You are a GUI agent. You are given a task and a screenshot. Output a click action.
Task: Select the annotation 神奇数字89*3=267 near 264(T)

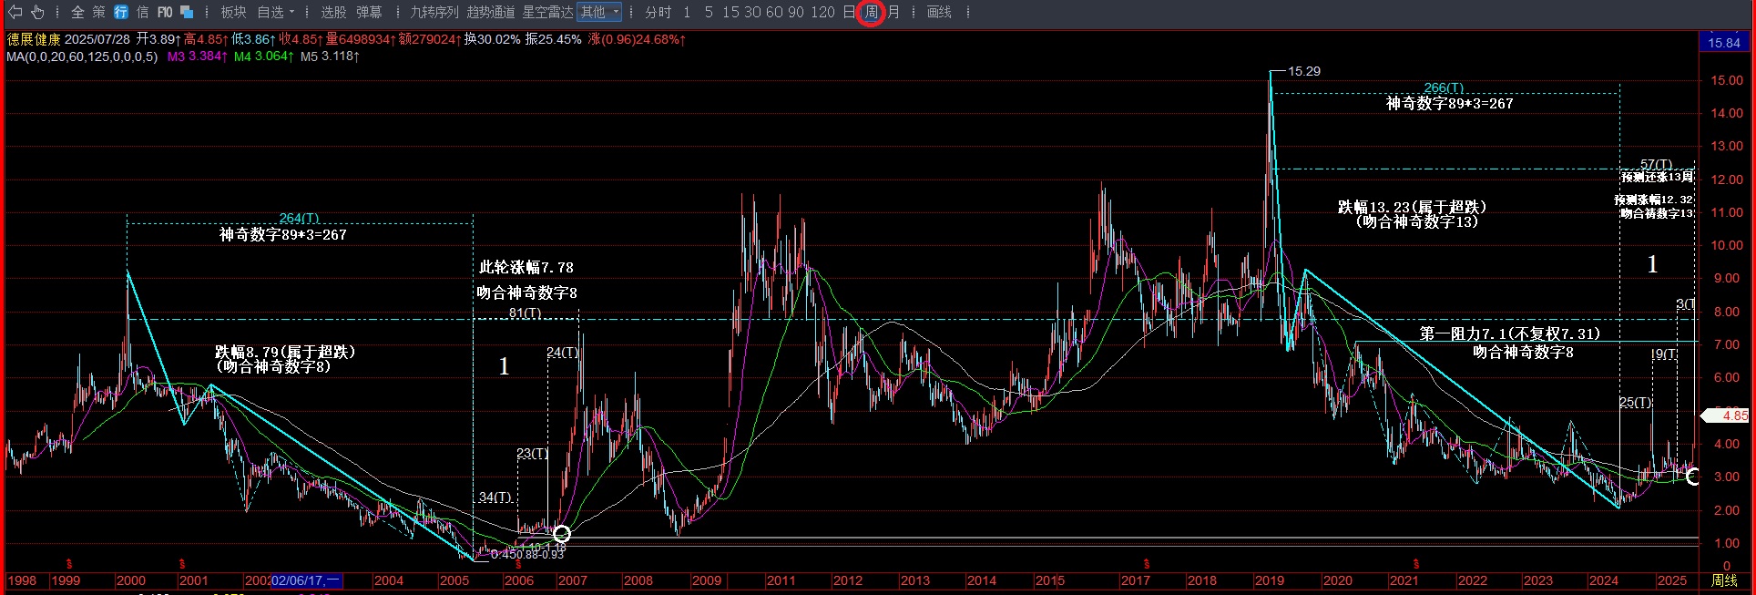tap(283, 234)
